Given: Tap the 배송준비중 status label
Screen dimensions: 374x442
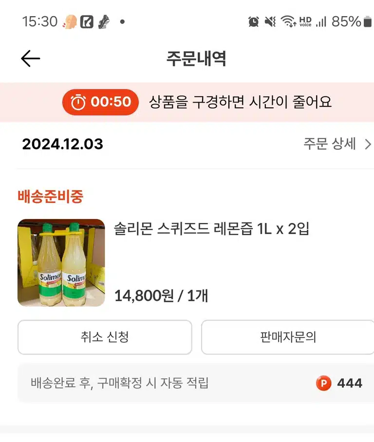Looking at the screenshot, I should 50,196.
